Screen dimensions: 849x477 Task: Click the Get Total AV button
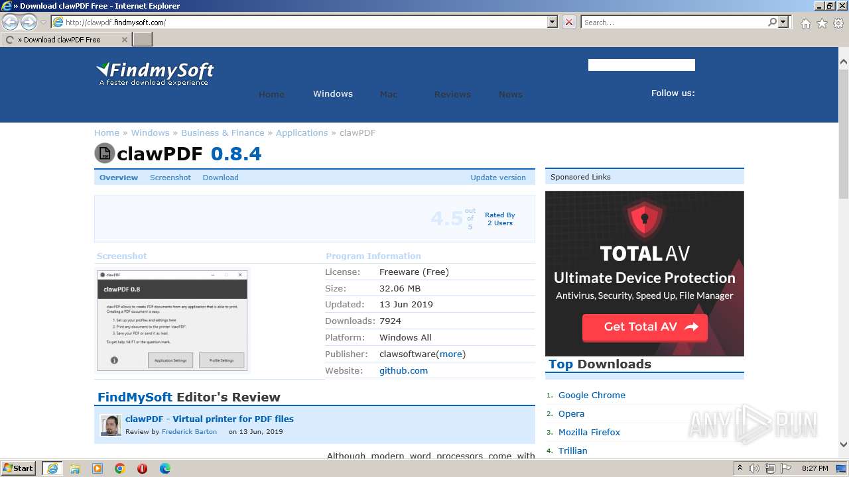645,327
